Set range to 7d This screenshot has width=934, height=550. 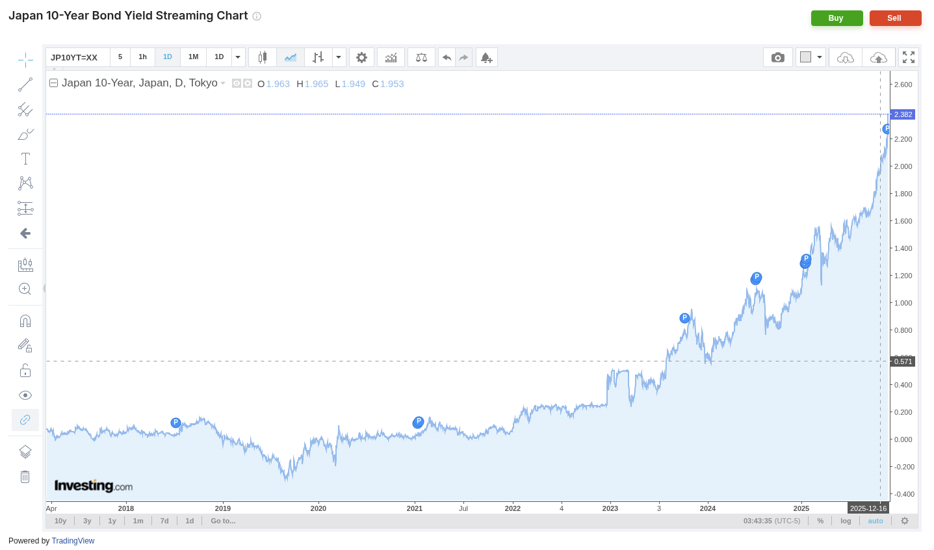[x=164, y=521]
